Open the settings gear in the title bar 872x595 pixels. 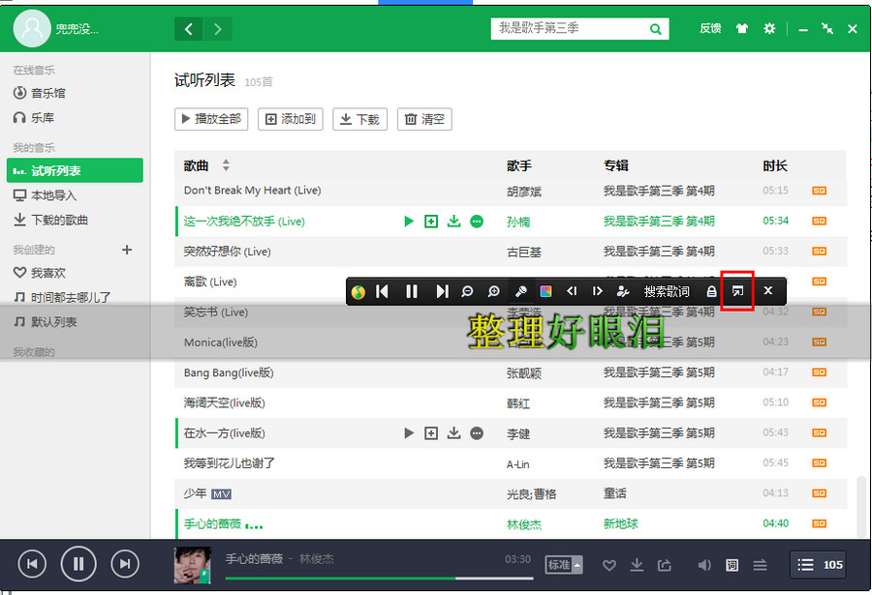click(x=768, y=29)
